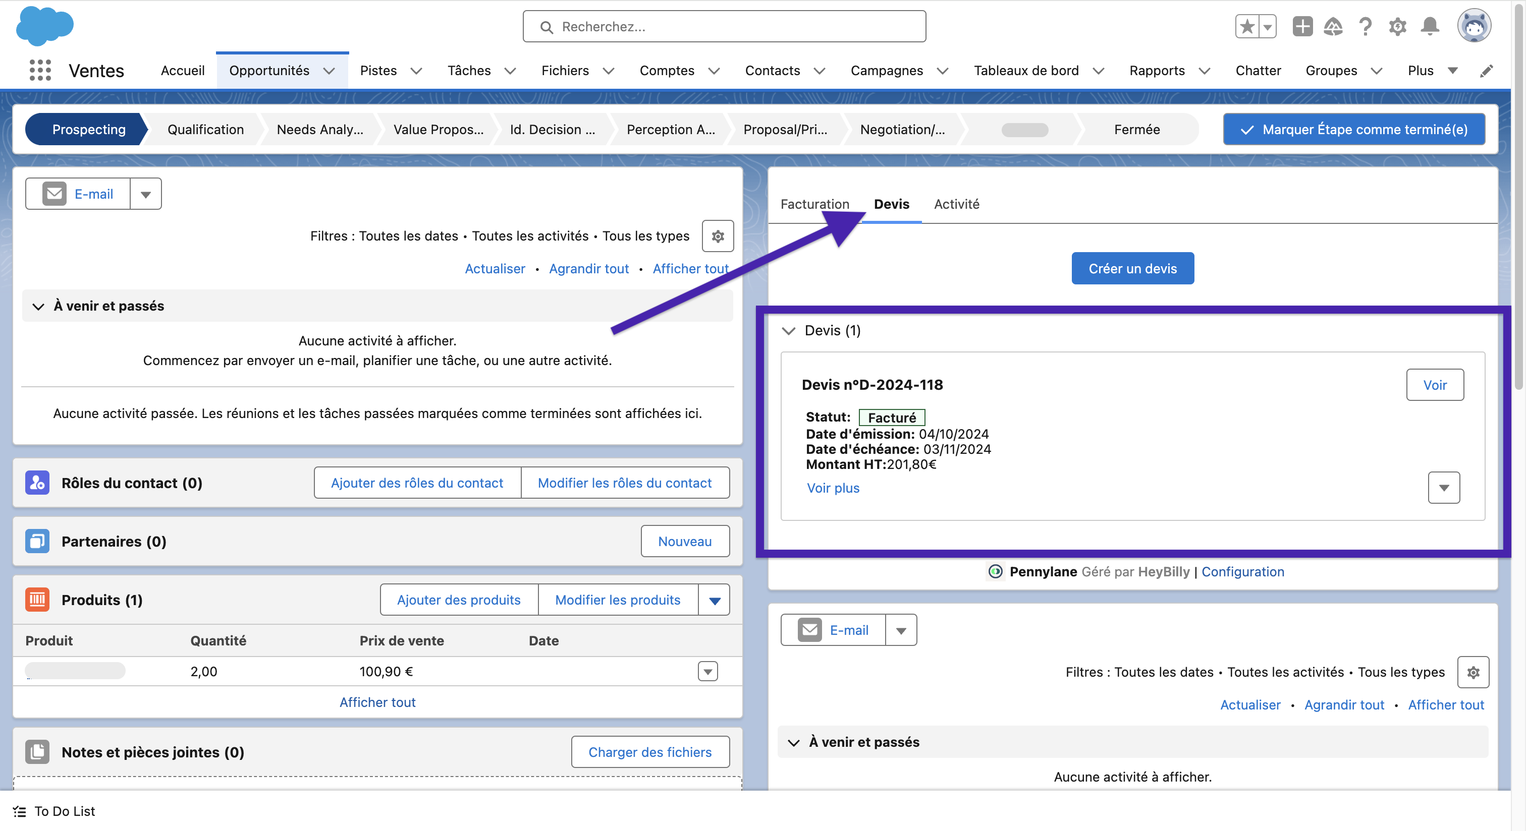
Task: Click the Créer un devis button
Action: click(x=1132, y=269)
